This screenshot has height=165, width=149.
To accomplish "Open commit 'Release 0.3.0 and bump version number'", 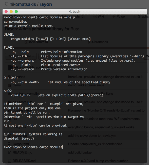I will 98,161.
